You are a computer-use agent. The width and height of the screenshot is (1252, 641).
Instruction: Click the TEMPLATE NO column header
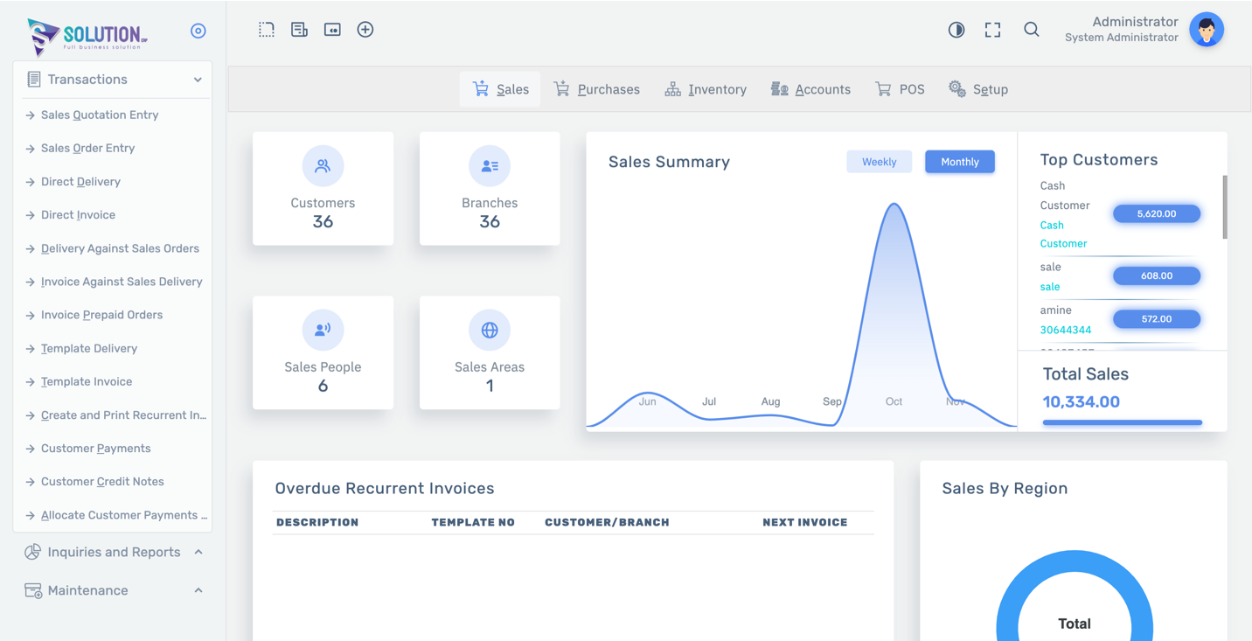473,522
